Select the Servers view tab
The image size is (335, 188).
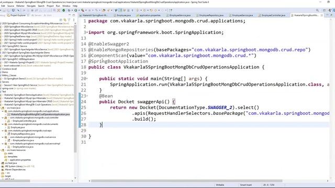[x=36, y=15]
